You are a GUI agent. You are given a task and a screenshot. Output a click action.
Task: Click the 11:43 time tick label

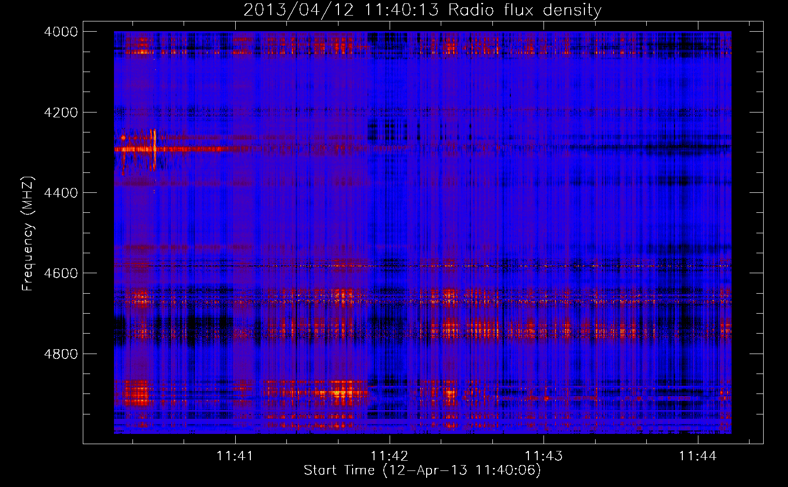pyautogui.click(x=544, y=456)
